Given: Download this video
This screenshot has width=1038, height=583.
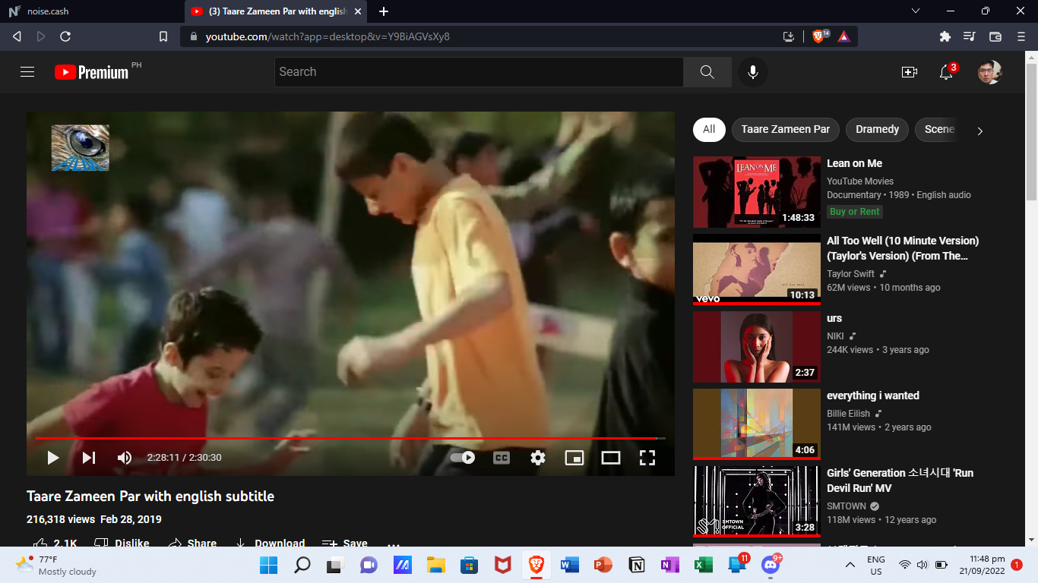Looking at the screenshot, I should 270,543.
